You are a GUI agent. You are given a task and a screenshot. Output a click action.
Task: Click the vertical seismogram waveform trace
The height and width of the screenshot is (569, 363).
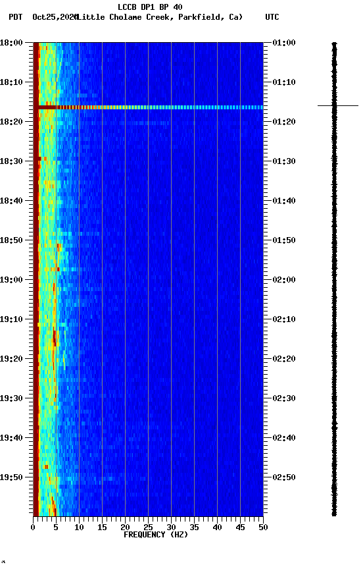coord(334,279)
